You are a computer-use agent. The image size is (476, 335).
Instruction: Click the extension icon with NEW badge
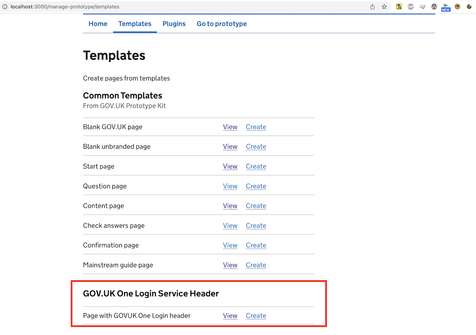point(446,7)
